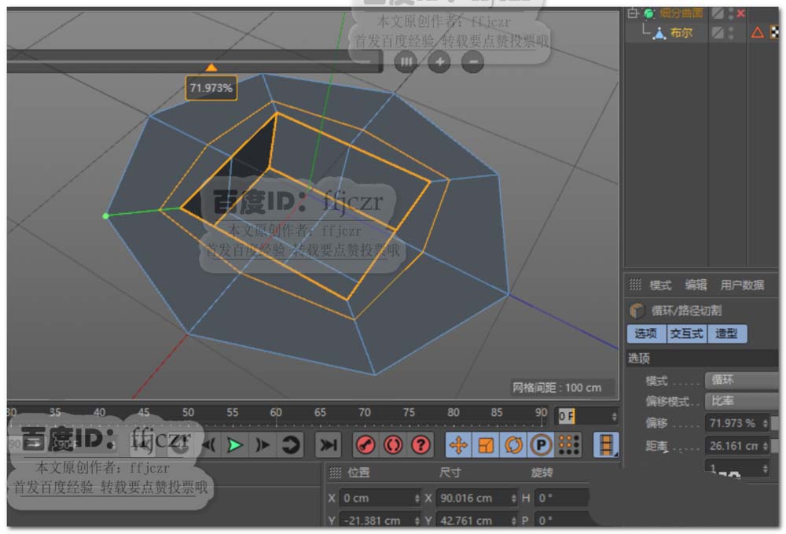Click the point level animation dots icon
Image resolution: width=786 pixels, height=534 pixels.
(568, 445)
